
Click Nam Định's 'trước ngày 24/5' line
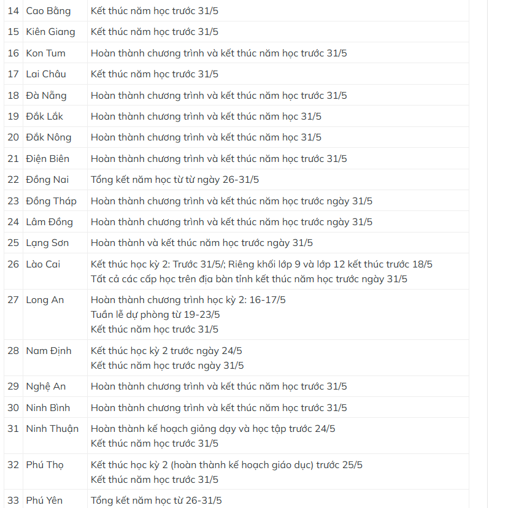166,351
